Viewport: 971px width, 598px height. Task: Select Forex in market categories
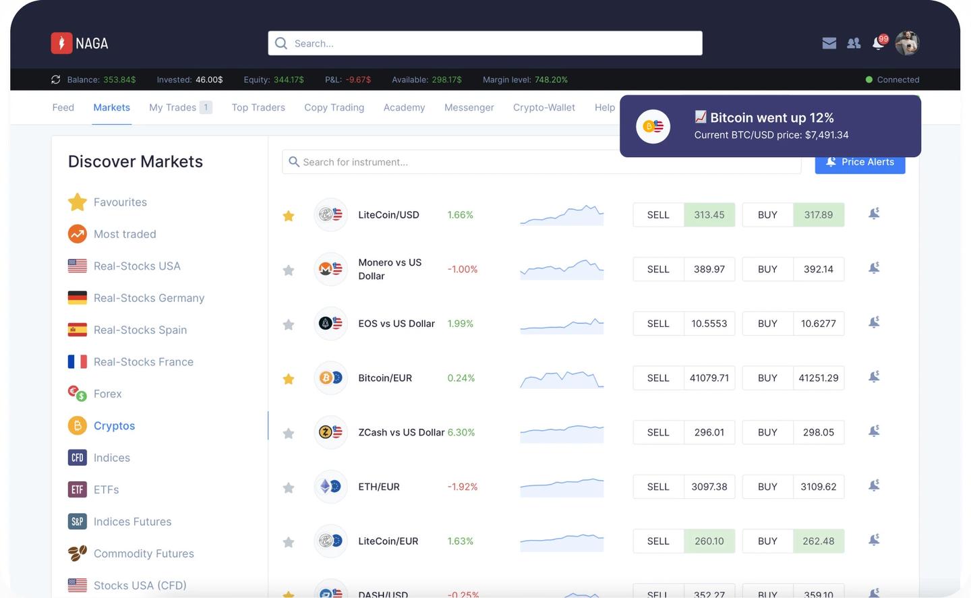(x=107, y=394)
